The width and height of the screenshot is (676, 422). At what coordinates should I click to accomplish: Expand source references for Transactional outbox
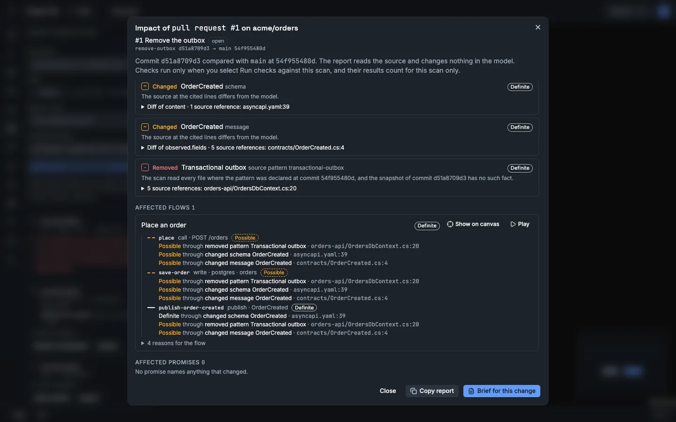219,188
